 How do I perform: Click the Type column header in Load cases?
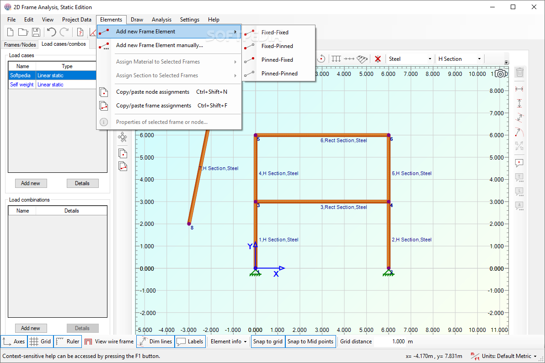click(67, 66)
